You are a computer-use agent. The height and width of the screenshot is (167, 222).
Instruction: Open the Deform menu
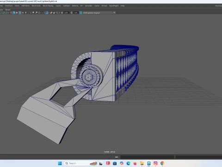click(75, 6)
